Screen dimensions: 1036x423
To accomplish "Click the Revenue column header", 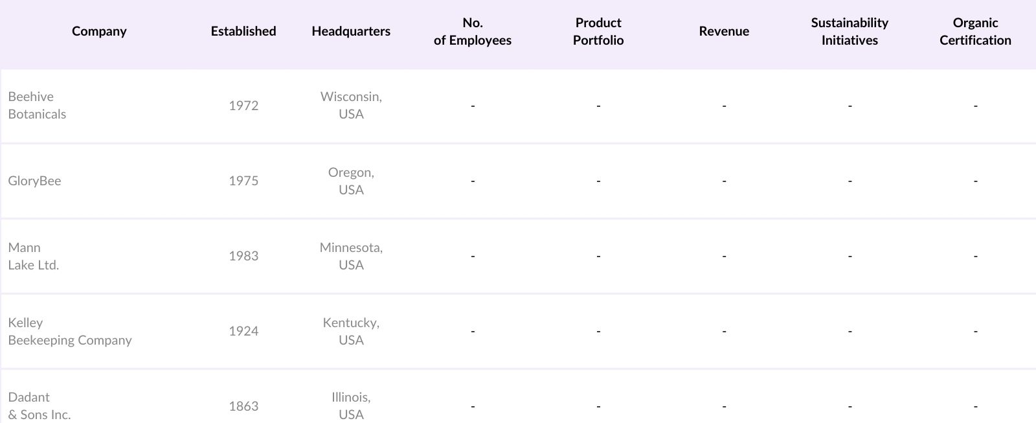I will click(x=724, y=31).
